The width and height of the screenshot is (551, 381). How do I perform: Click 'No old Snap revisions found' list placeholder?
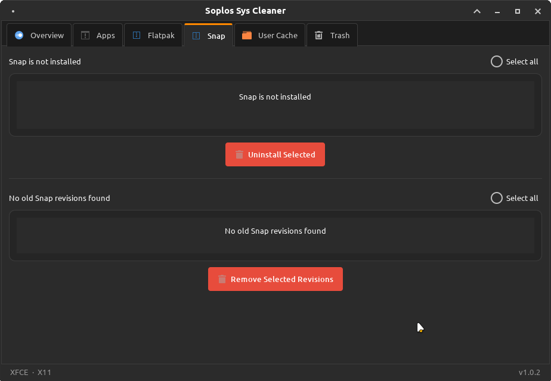pyautogui.click(x=275, y=231)
